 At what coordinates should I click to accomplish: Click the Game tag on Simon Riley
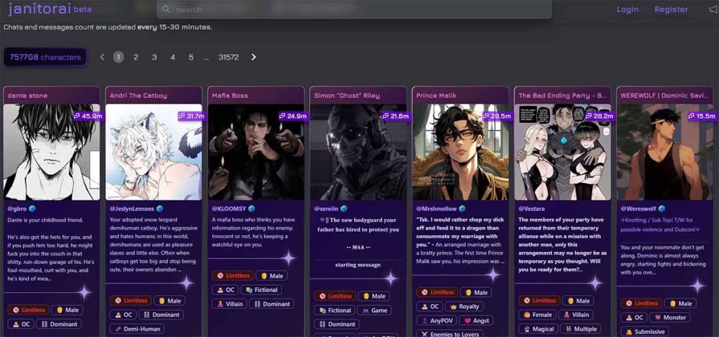[x=374, y=310]
